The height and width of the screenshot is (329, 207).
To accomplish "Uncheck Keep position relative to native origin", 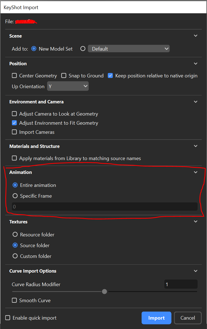I will tap(110, 75).
